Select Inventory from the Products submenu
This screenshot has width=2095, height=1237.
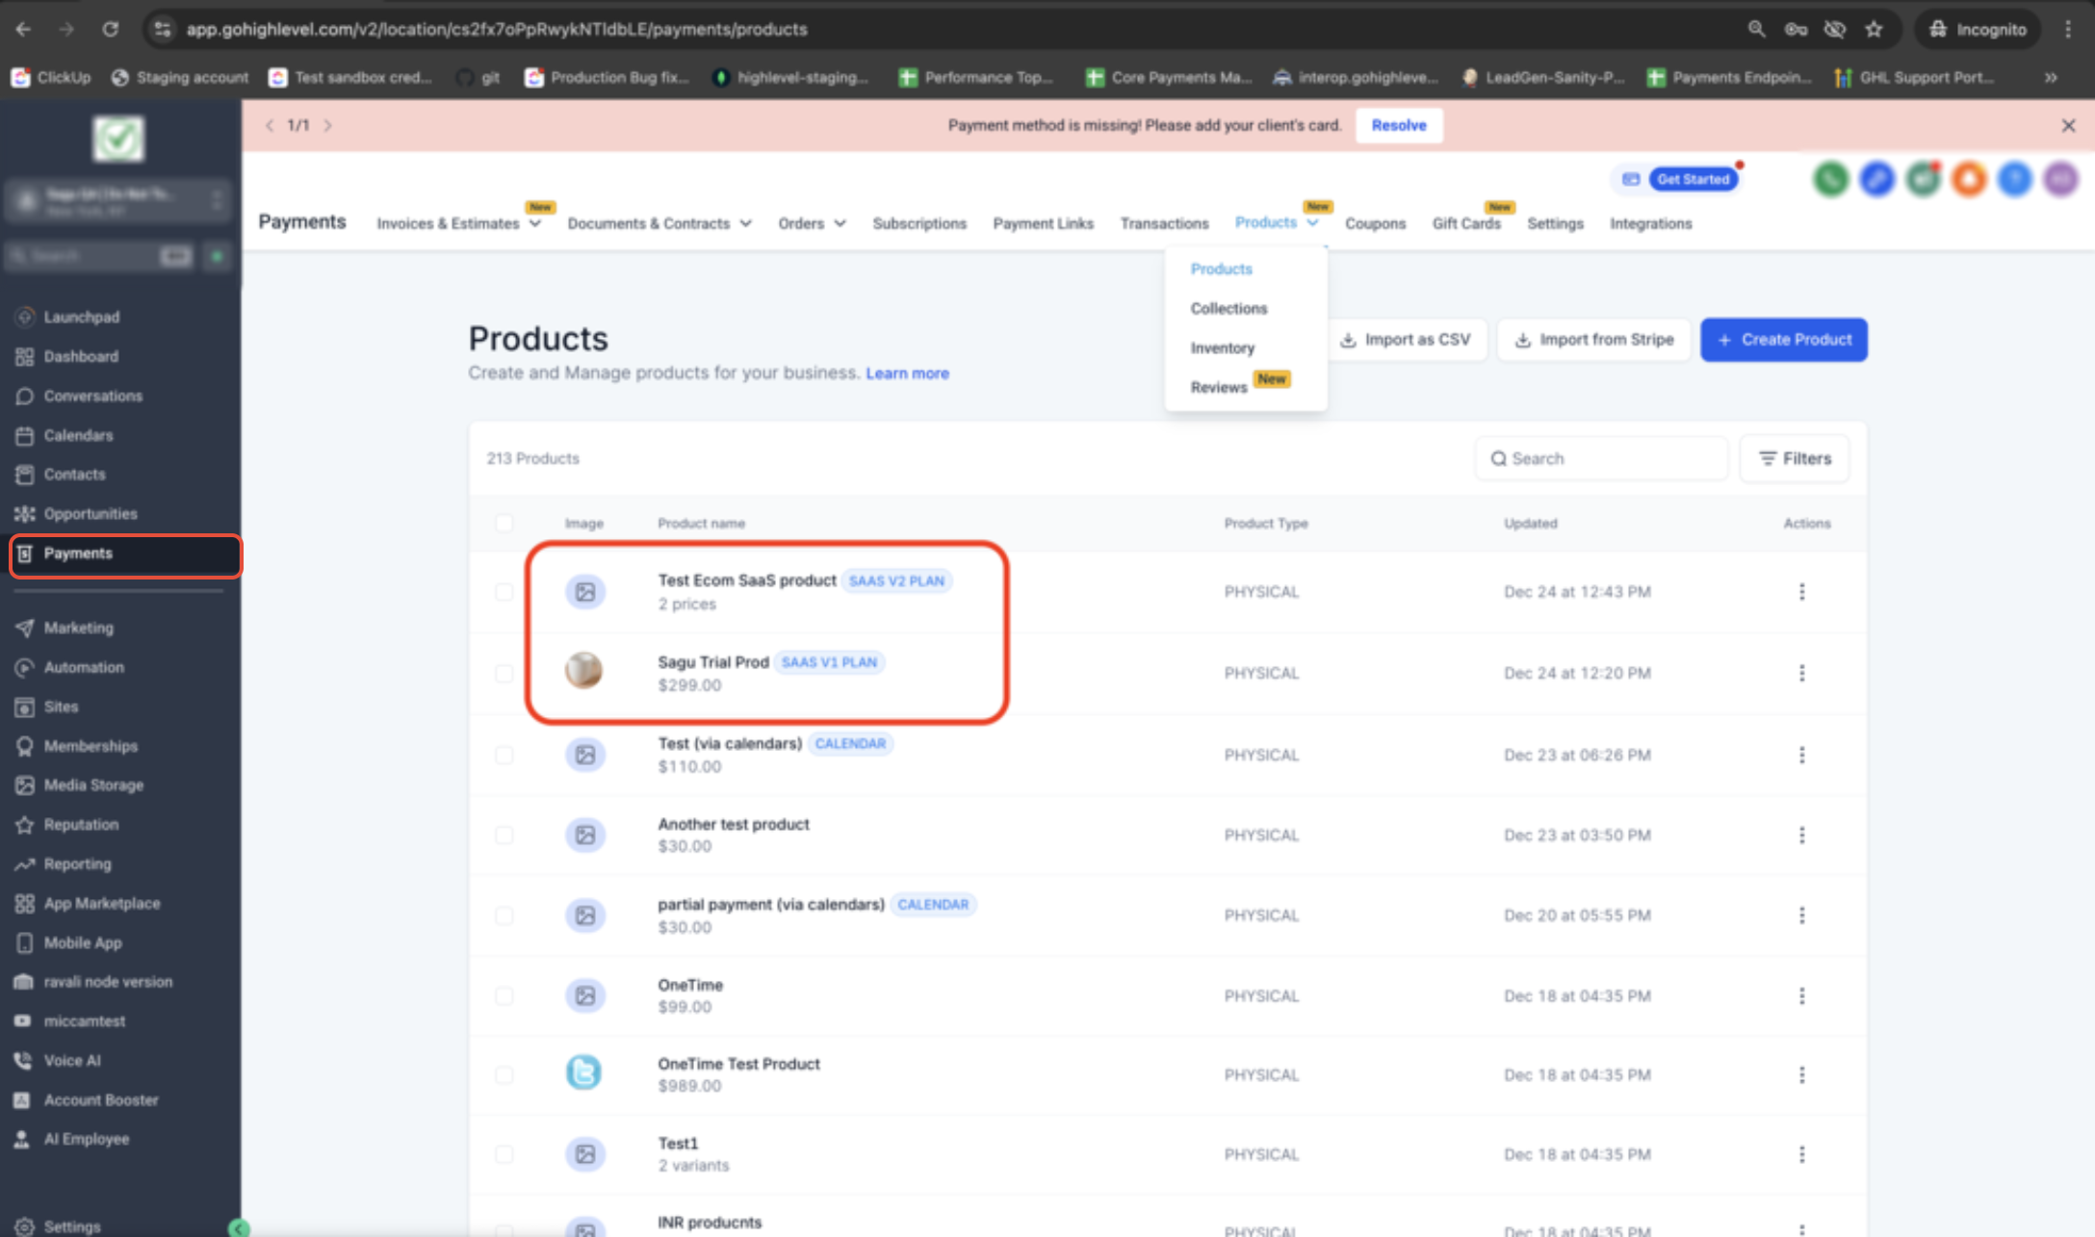[x=1222, y=348]
